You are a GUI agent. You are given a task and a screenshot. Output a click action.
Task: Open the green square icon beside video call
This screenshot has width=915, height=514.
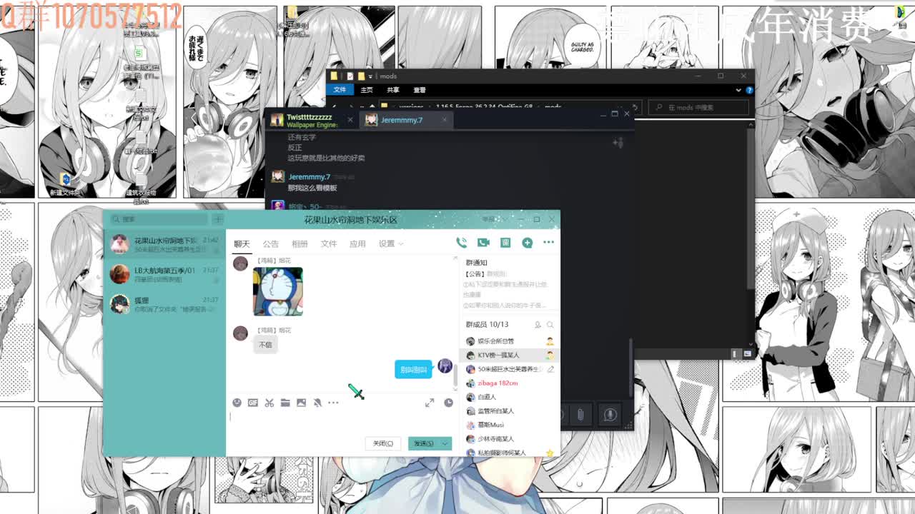coord(505,243)
